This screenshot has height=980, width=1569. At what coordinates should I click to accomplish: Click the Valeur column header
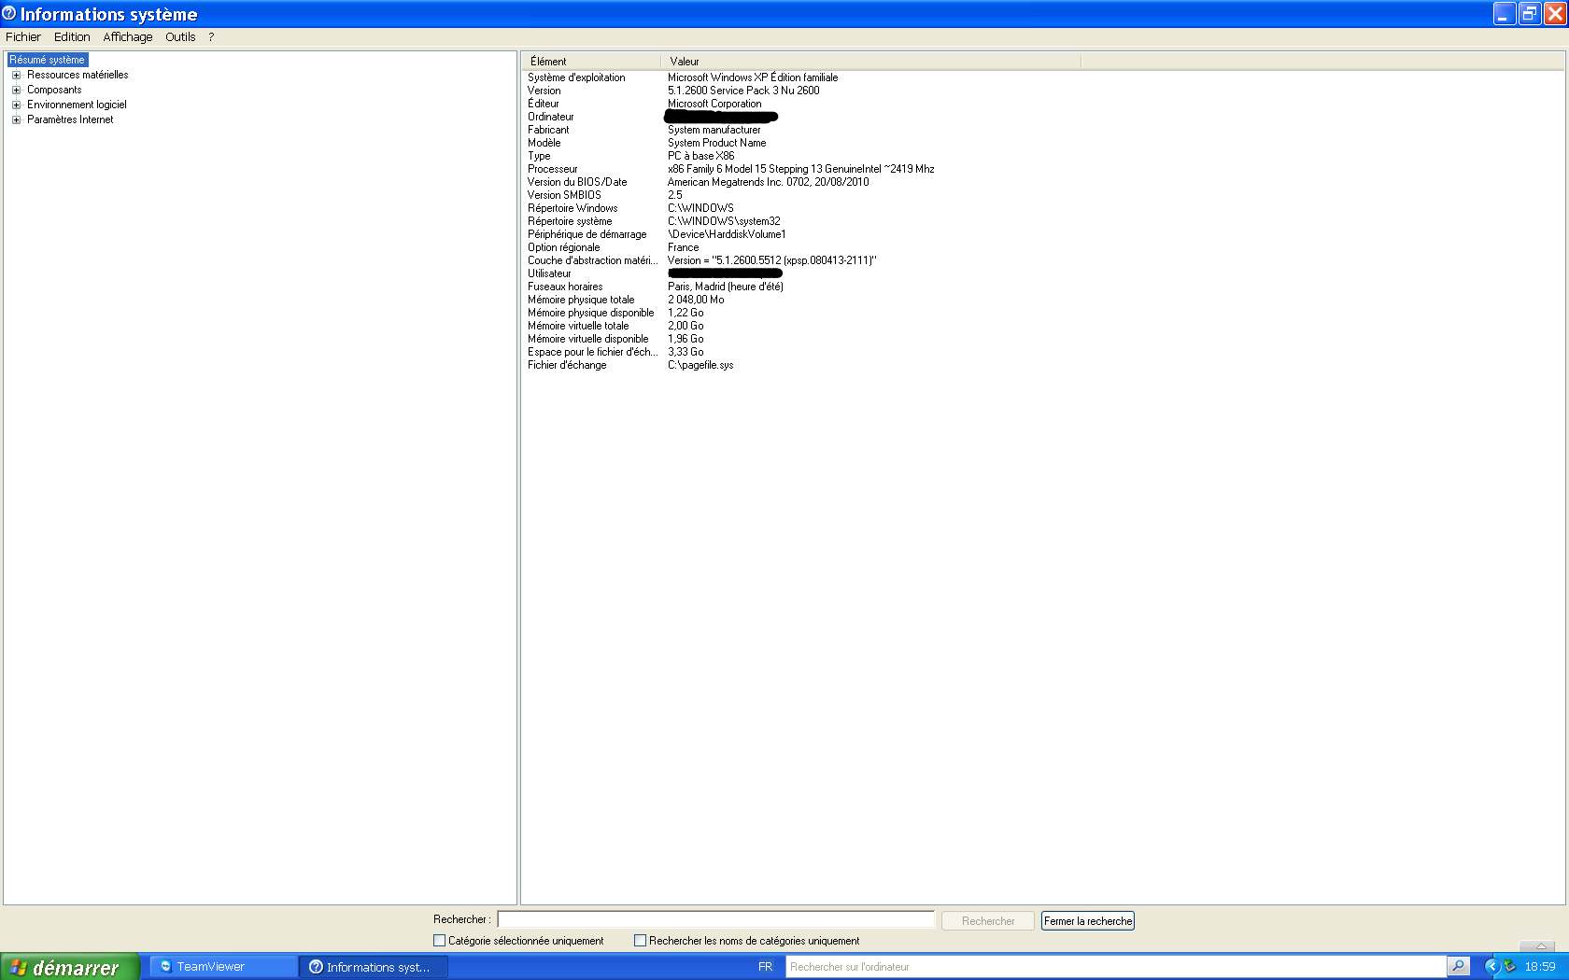coord(870,62)
